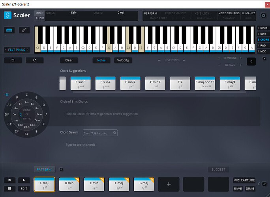270x197 pixels.
Task: Select the C sus2 chord suggestion
Action: click(81, 84)
